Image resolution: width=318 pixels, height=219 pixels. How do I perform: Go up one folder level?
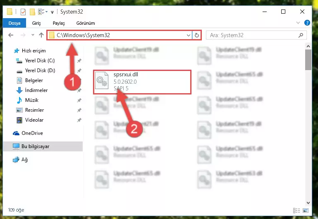(41, 35)
